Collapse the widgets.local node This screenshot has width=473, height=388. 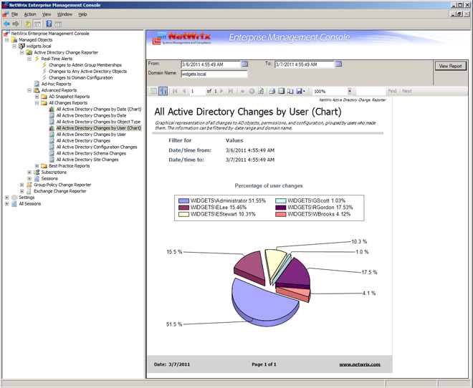coord(14,46)
